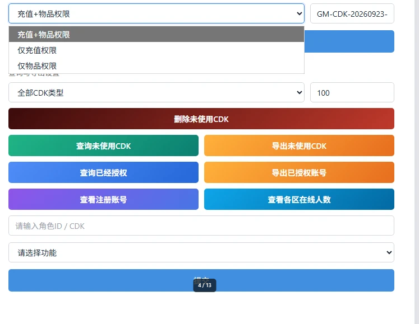Click the 100 quantity field
Screen dimensions: 419x324
tap(352, 92)
